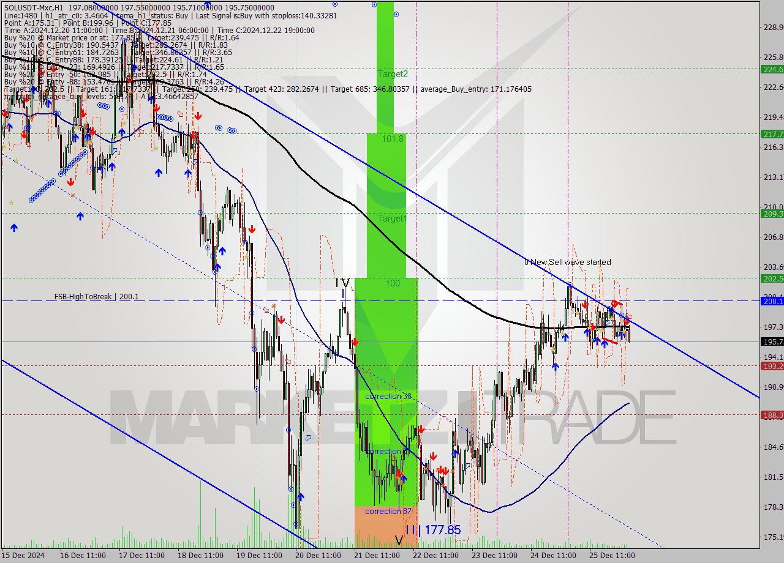Click the '21 Dec 11:00' time axis label
The image size is (784, 563).
(377, 555)
